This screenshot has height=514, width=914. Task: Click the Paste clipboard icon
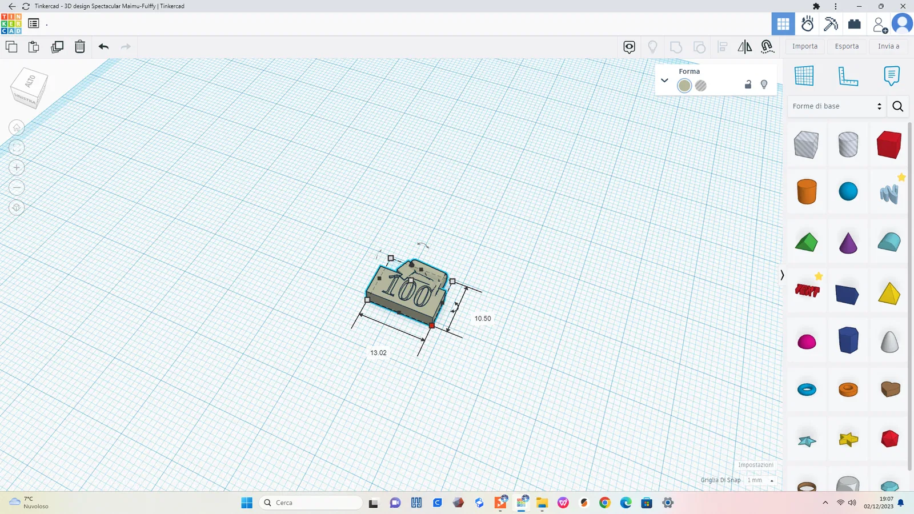(x=34, y=47)
